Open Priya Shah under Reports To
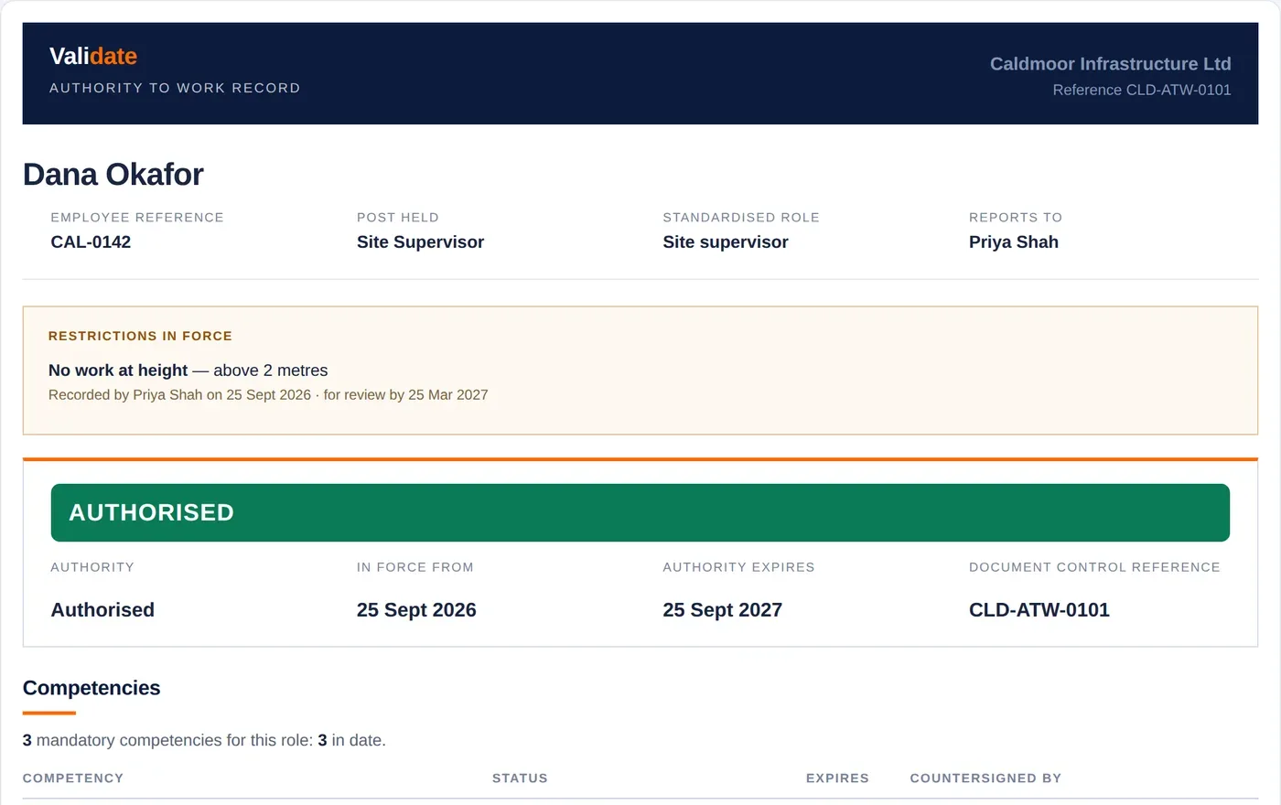This screenshot has width=1281, height=805. (1014, 241)
